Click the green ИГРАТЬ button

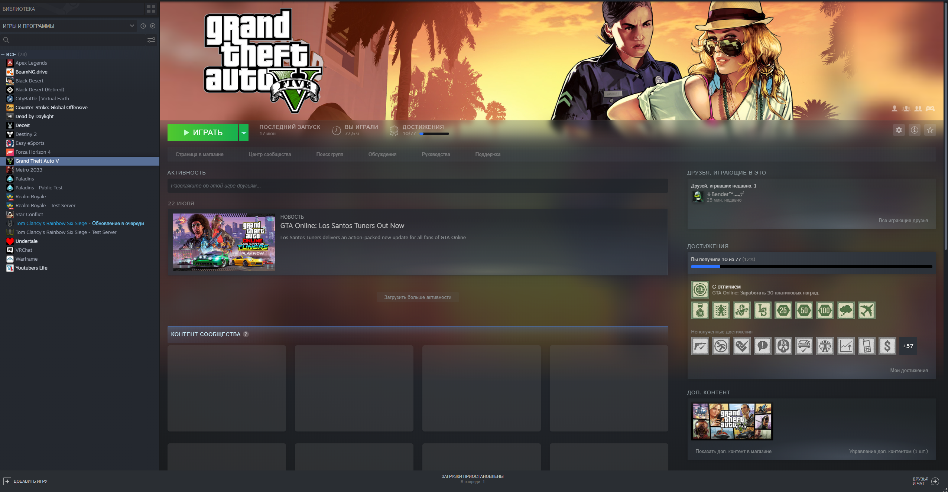(x=203, y=133)
